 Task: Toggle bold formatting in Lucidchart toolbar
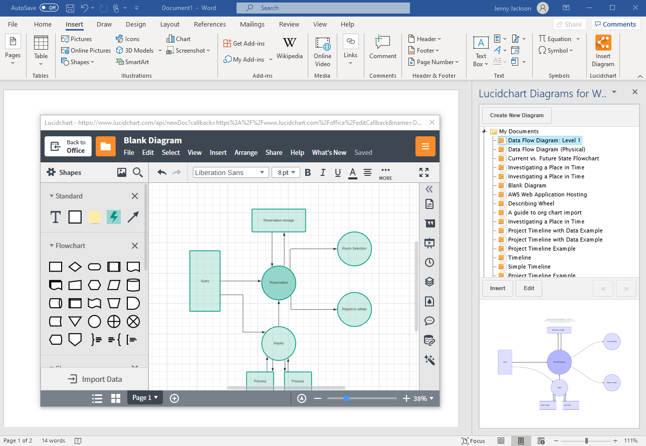pos(308,172)
